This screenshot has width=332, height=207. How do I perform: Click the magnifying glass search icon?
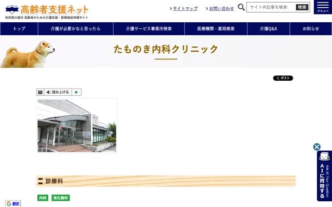(241, 7)
